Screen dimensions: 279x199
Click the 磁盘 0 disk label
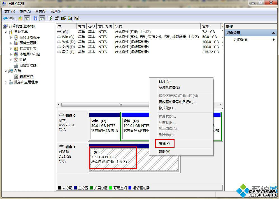tap(70, 115)
